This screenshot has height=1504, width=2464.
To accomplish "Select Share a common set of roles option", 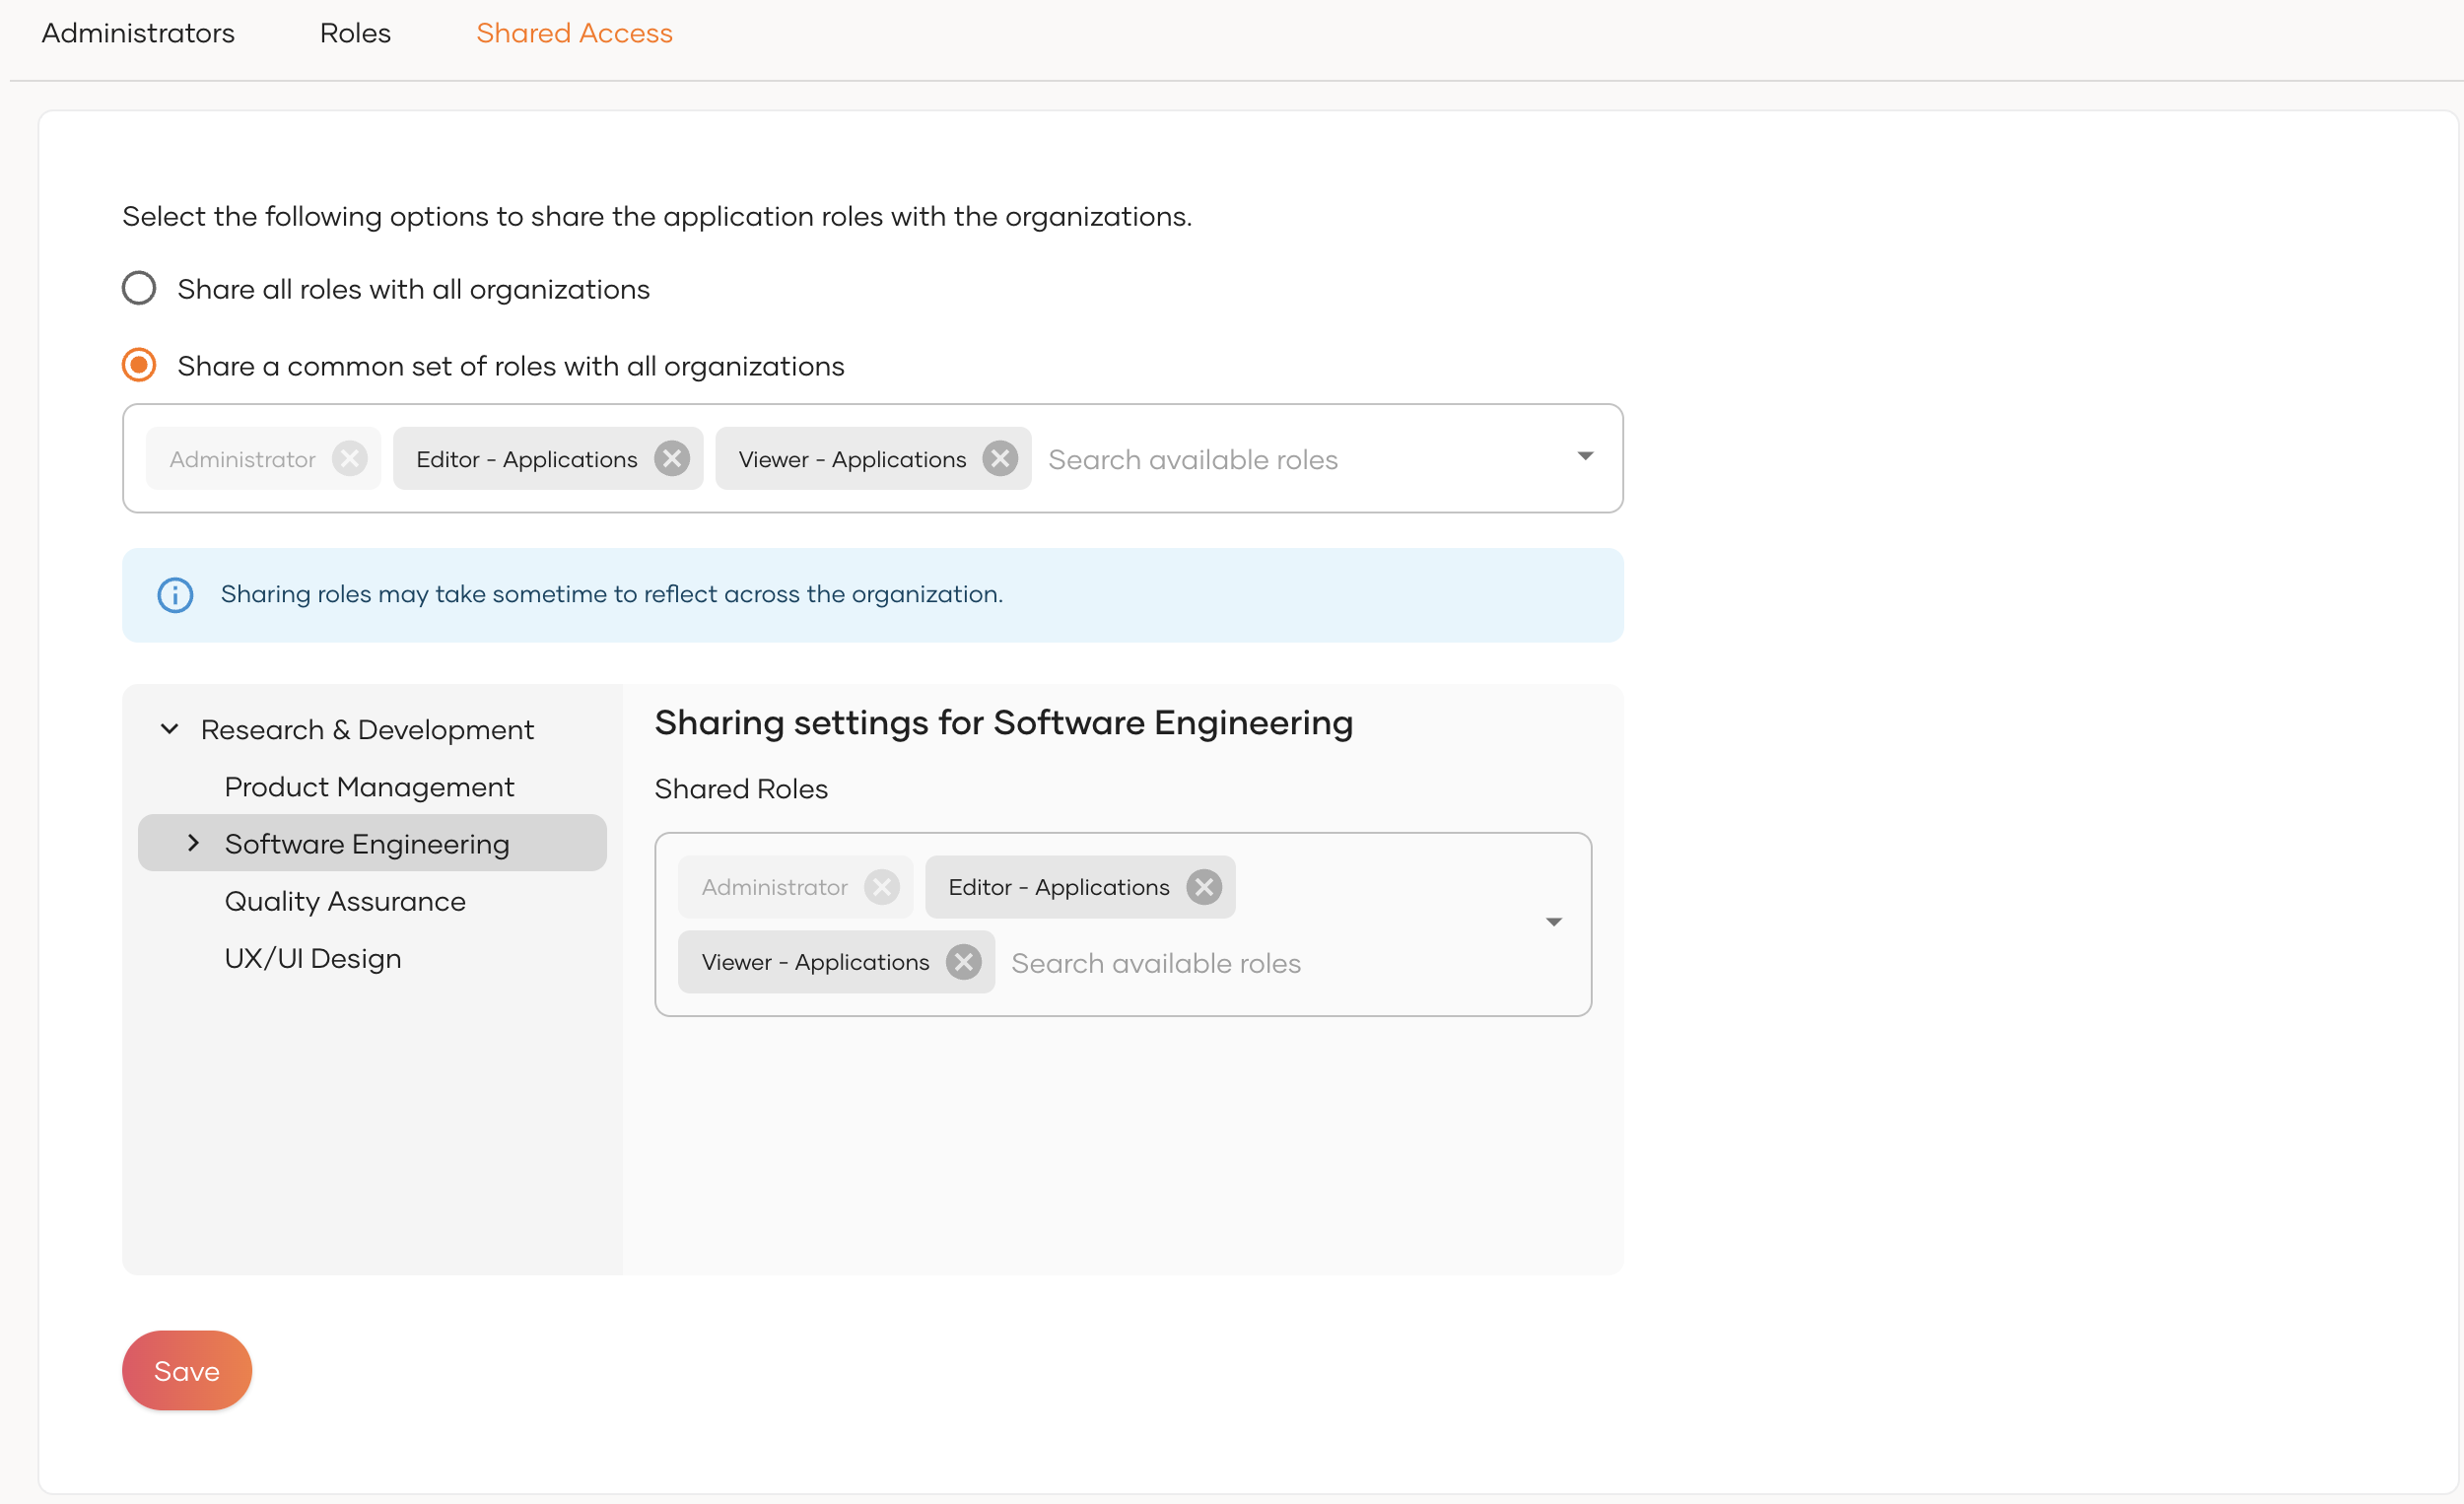I will point(139,366).
